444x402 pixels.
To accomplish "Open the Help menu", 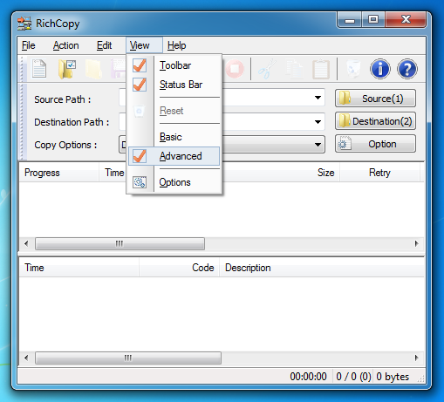I will [x=176, y=45].
